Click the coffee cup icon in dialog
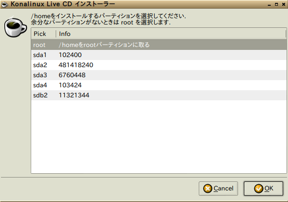 (15, 26)
